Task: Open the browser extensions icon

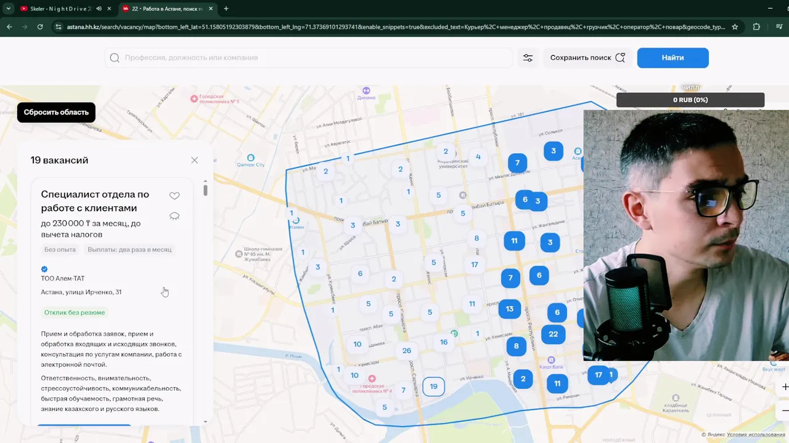Action: coord(756,27)
